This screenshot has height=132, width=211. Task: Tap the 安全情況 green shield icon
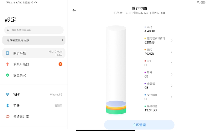(x=8, y=75)
